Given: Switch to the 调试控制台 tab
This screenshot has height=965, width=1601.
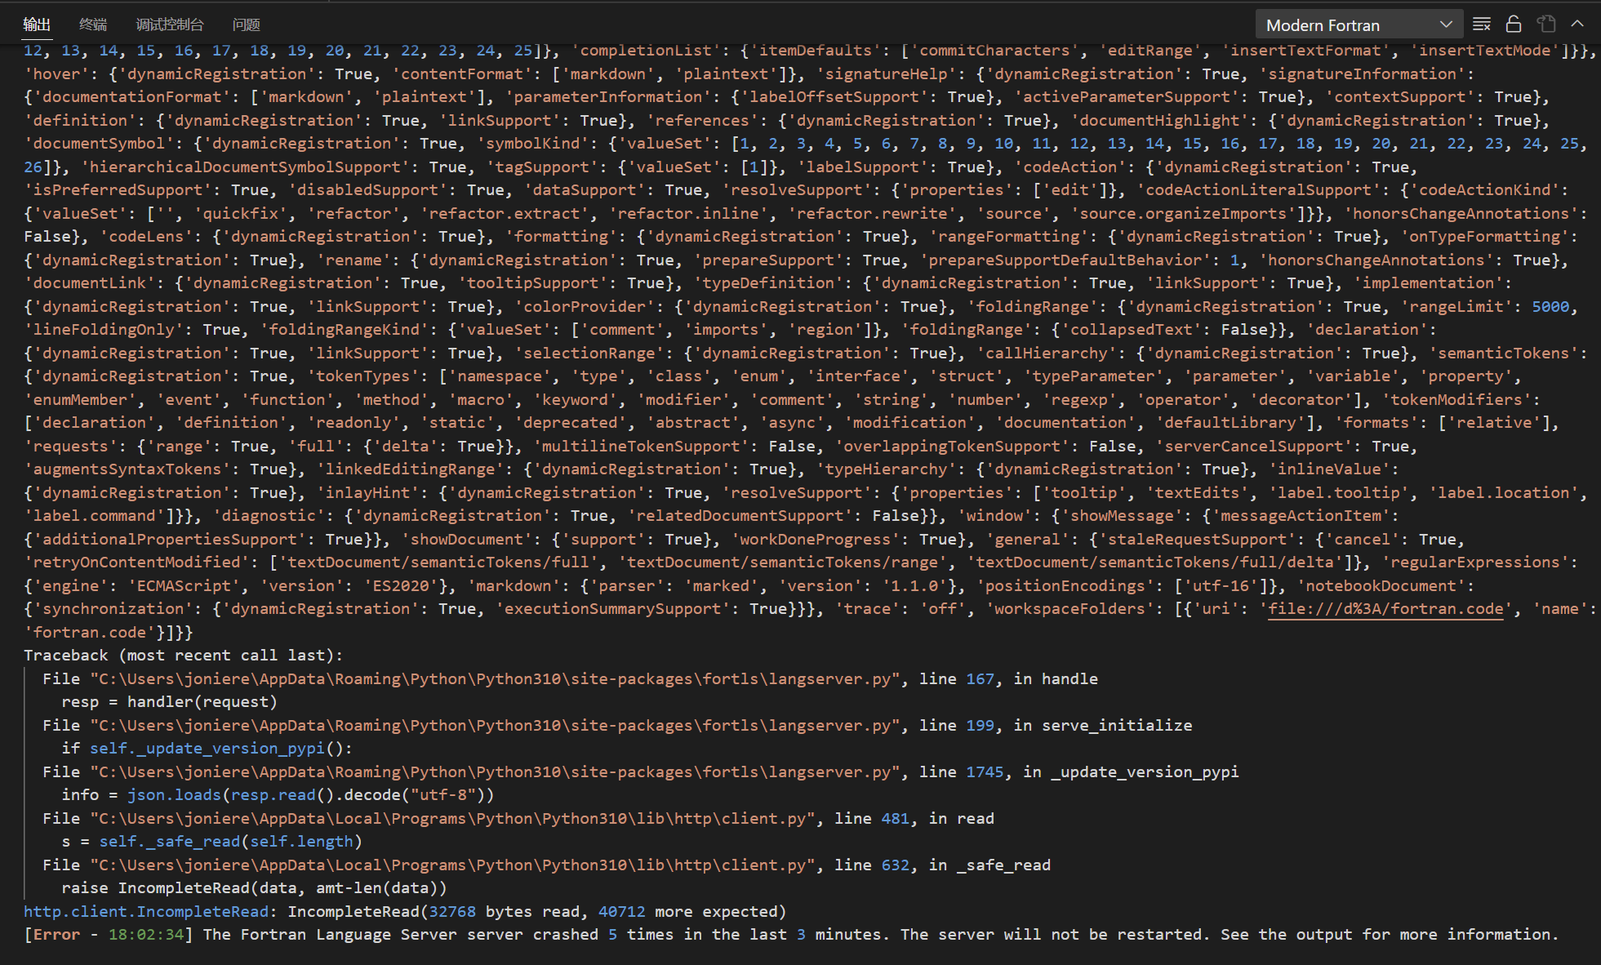Looking at the screenshot, I should [169, 24].
